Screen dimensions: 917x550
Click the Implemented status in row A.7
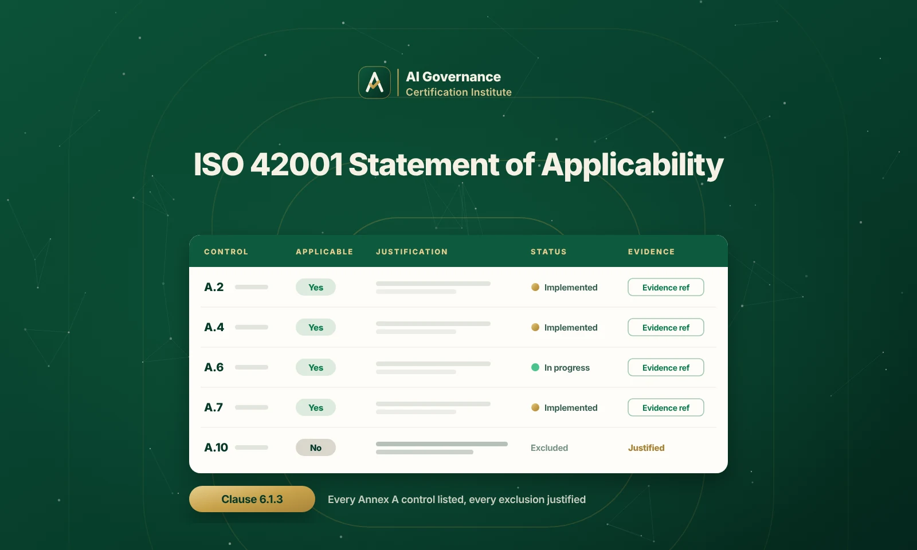click(571, 407)
